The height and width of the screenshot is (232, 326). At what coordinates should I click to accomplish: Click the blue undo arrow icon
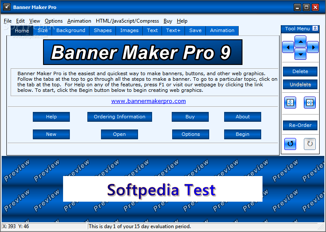(x=290, y=144)
